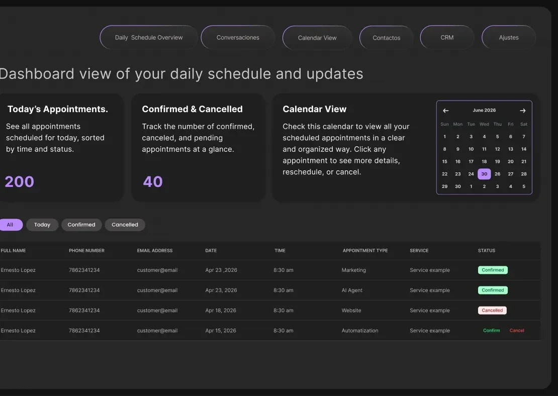Image resolution: width=558 pixels, height=396 pixels.
Task: Click the red Cancel link for Automatization row
Action: [x=517, y=331]
